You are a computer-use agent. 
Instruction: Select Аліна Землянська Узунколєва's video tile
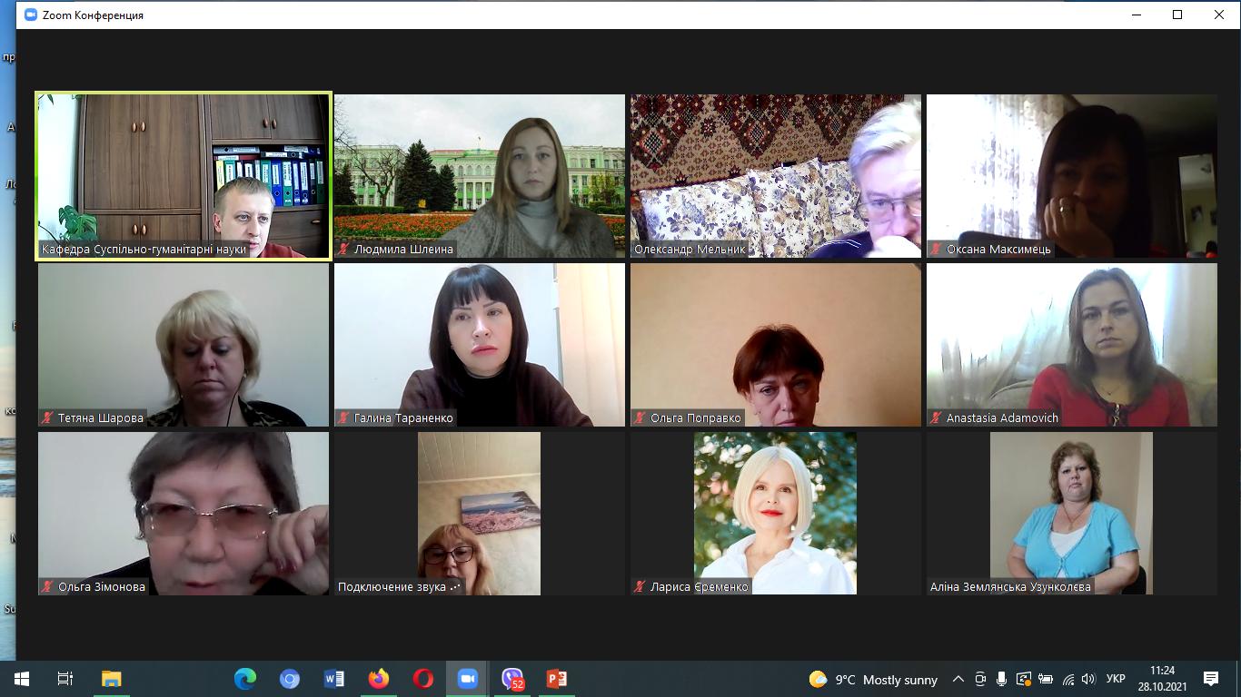[x=1072, y=514]
